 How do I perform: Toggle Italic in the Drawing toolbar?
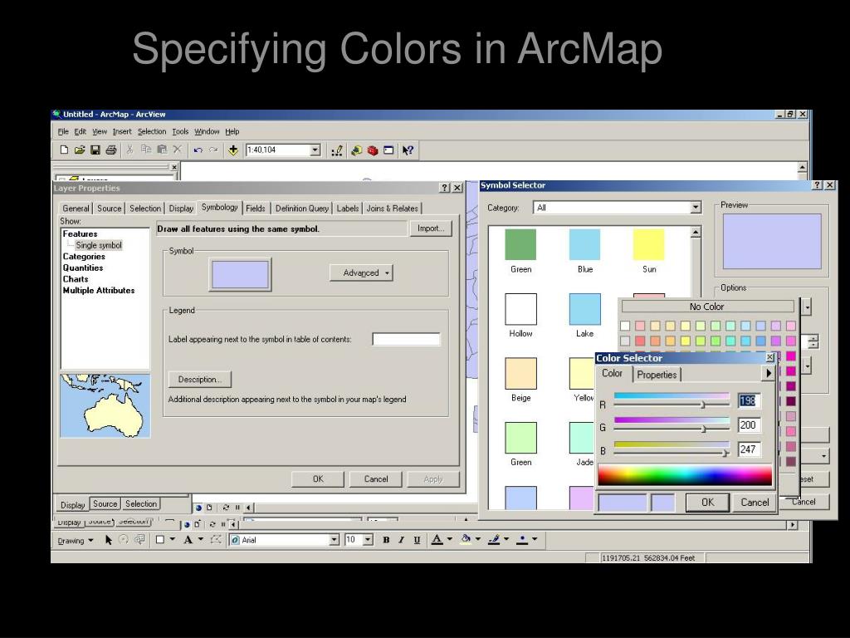click(x=401, y=540)
